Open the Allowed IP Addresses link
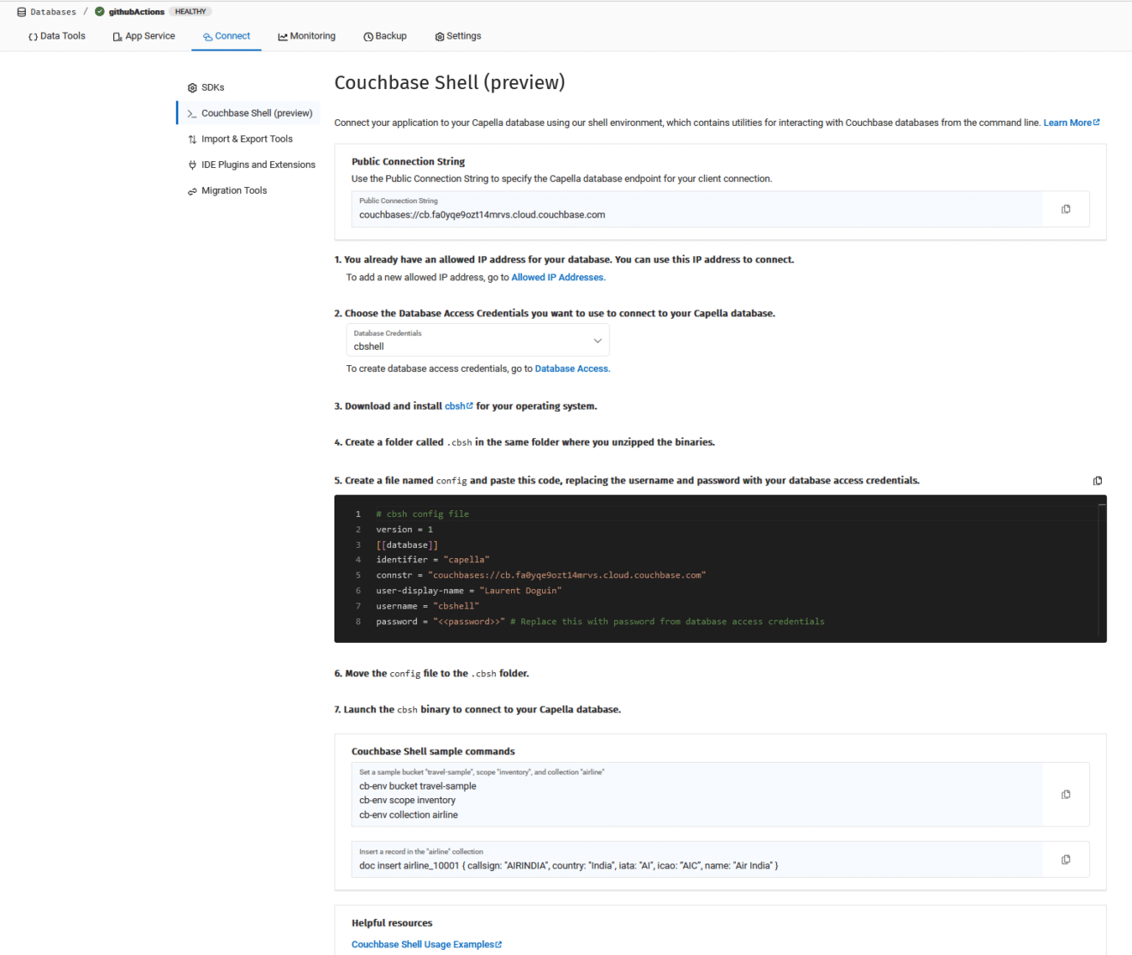 tap(557, 277)
